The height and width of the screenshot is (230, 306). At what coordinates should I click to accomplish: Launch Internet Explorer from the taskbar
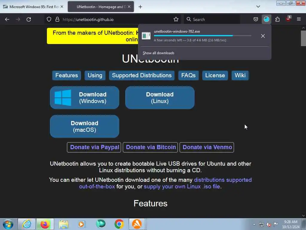(27, 224)
